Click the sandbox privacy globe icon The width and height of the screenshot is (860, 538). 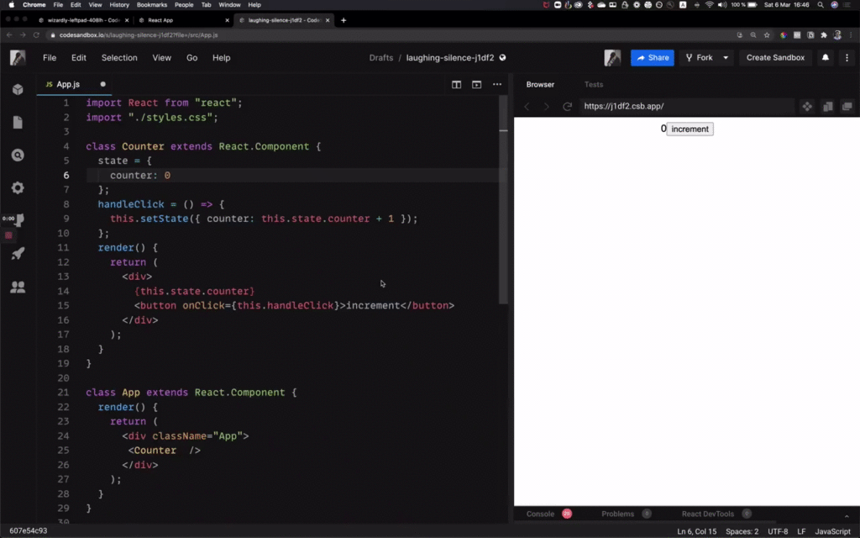tap(502, 58)
